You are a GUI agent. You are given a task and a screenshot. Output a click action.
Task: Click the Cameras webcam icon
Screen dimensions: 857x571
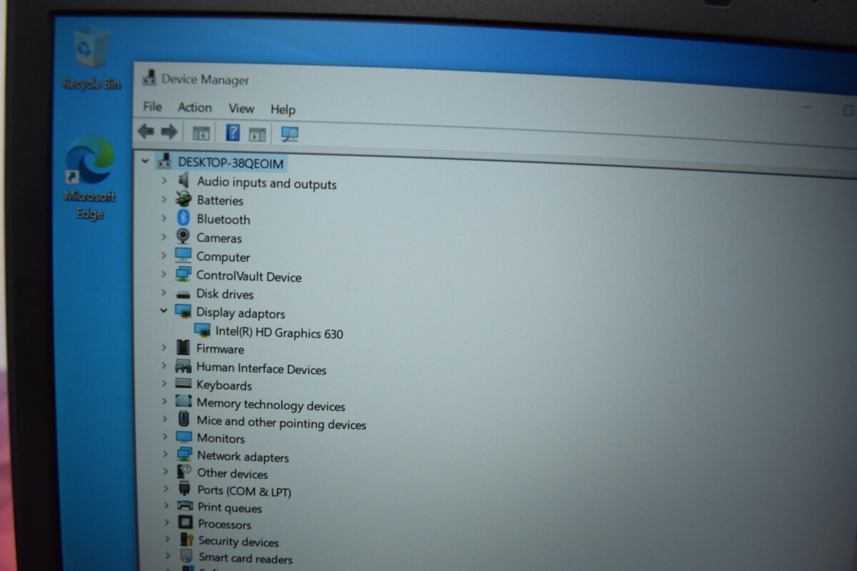click(x=184, y=236)
